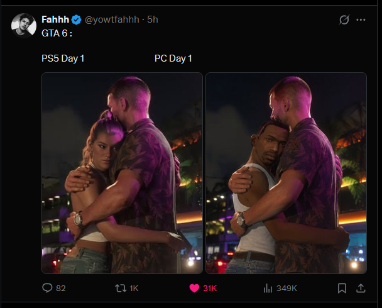Open the 5h timestamp link

pos(153,19)
